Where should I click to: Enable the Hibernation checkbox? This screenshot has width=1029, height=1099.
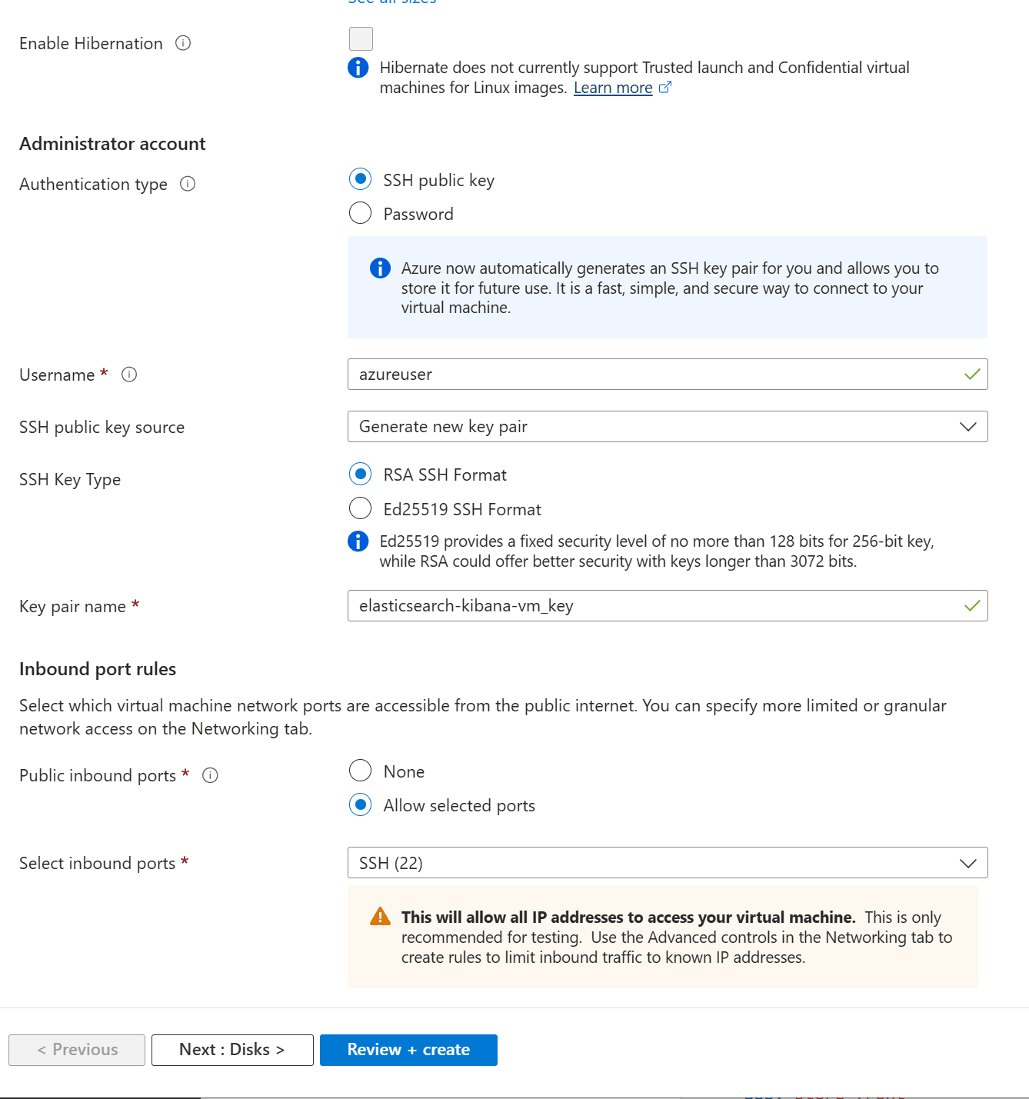pyautogui.click(x=360, y=38)
